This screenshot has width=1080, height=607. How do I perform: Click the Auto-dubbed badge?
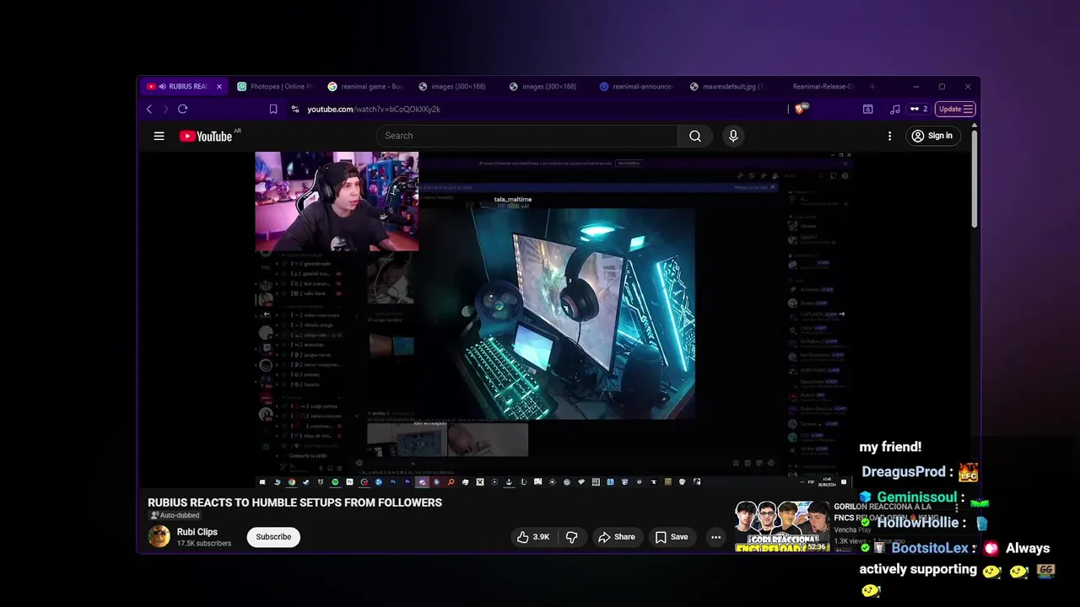point(175,515)
